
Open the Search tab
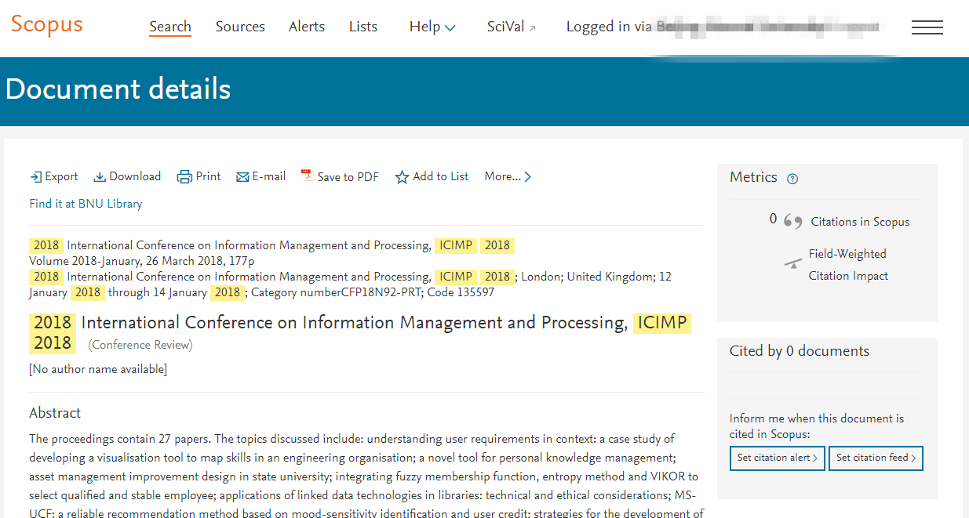(x=170, y=27)
